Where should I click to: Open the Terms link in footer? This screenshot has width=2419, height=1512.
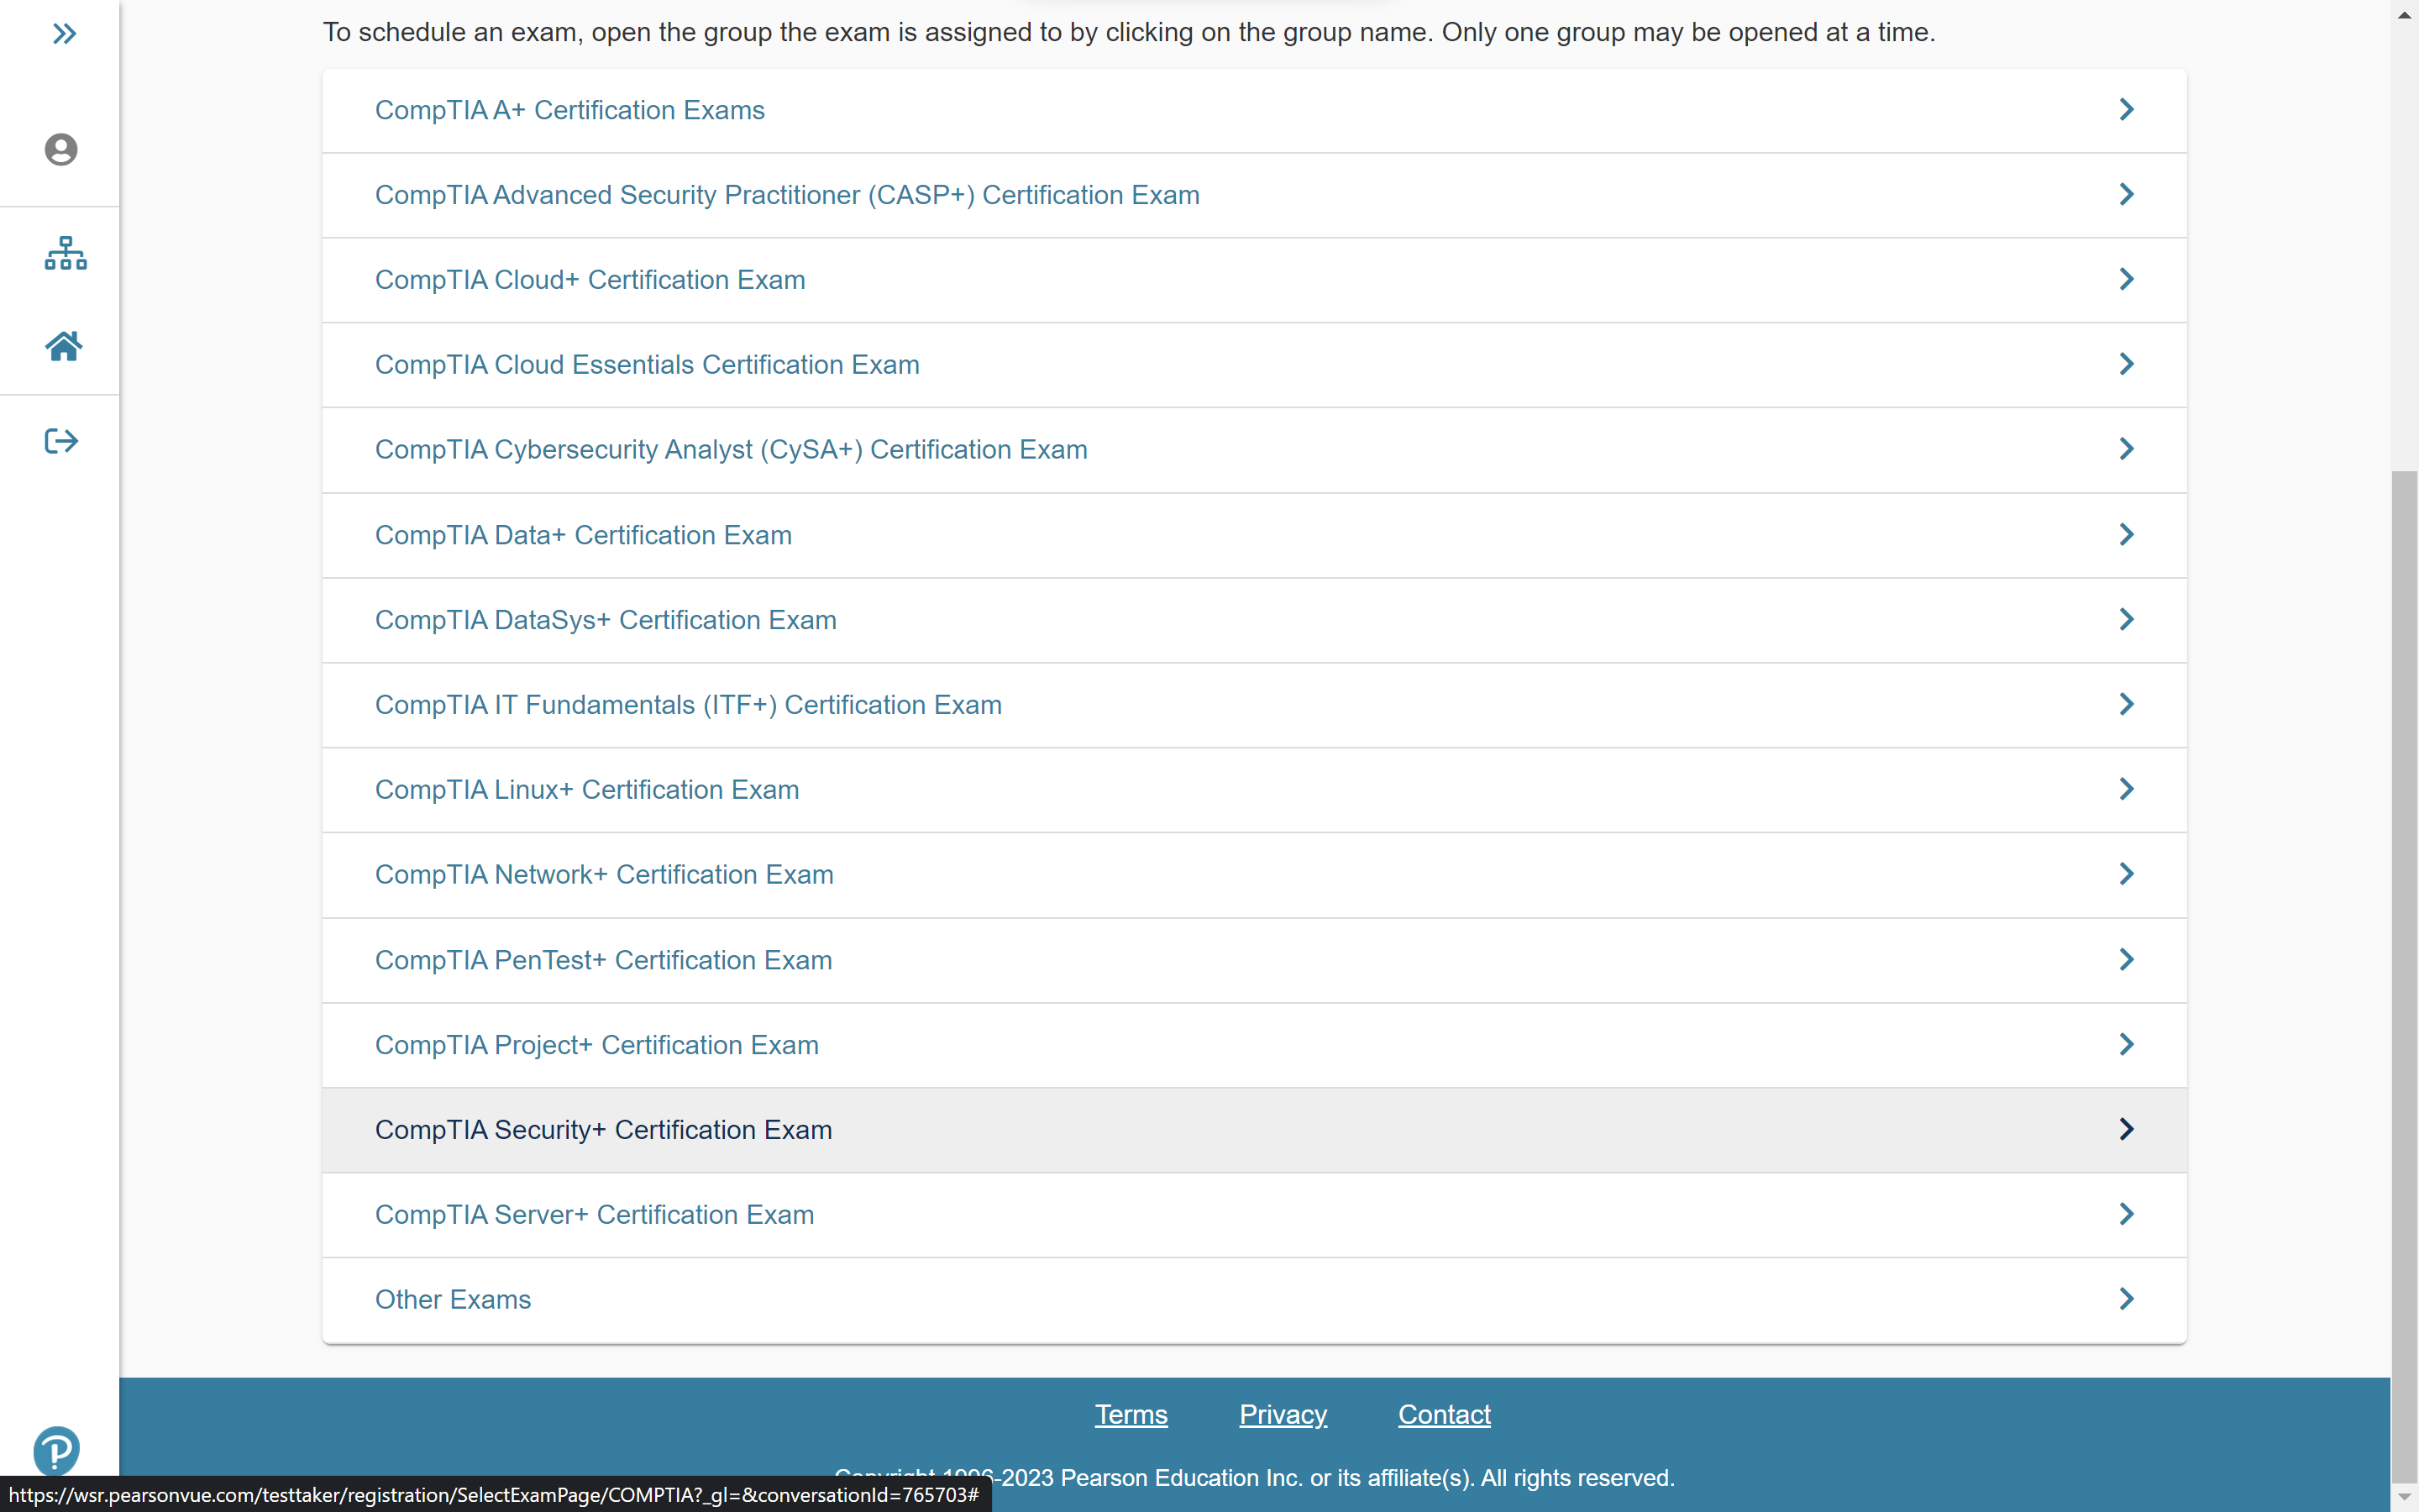click(x=1131, y=1414)
